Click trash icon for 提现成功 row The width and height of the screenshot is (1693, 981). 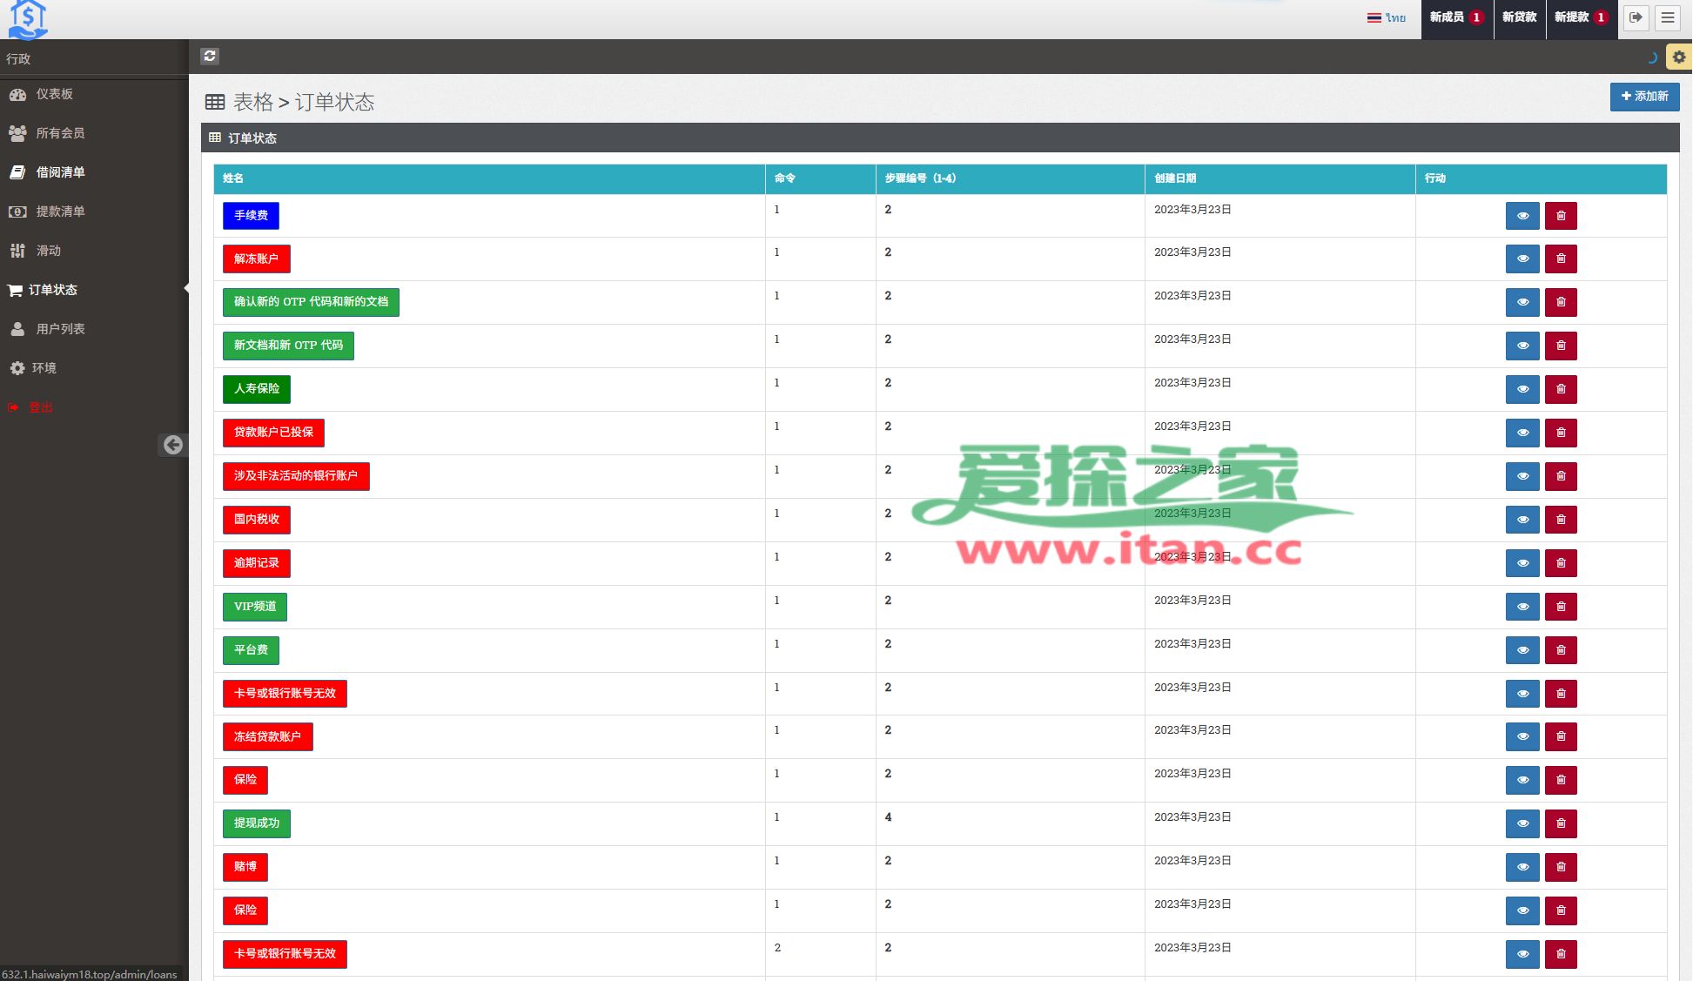coord(1561,823)
